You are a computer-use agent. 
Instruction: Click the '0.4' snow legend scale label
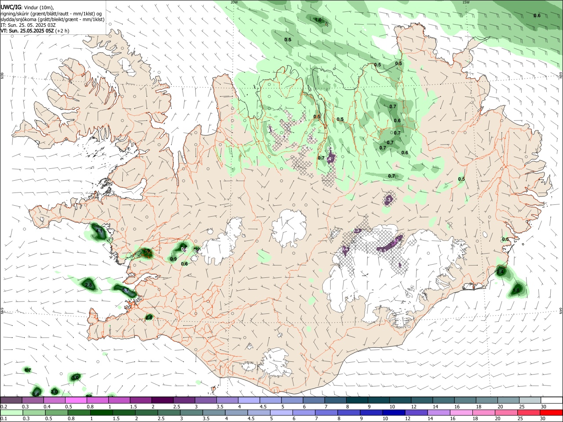[x=47, y=407]
